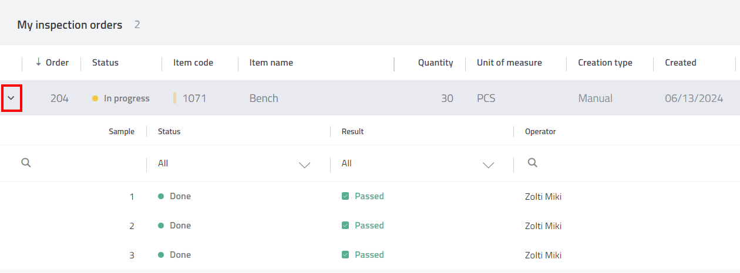Viewport: 740px width, 273px height.
Task: Click the Operator column search icon
Action: pyautogui.click(x=532, y=163)
